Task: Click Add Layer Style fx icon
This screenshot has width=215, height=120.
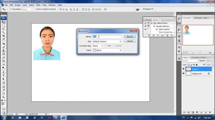Action: point(189,112)
